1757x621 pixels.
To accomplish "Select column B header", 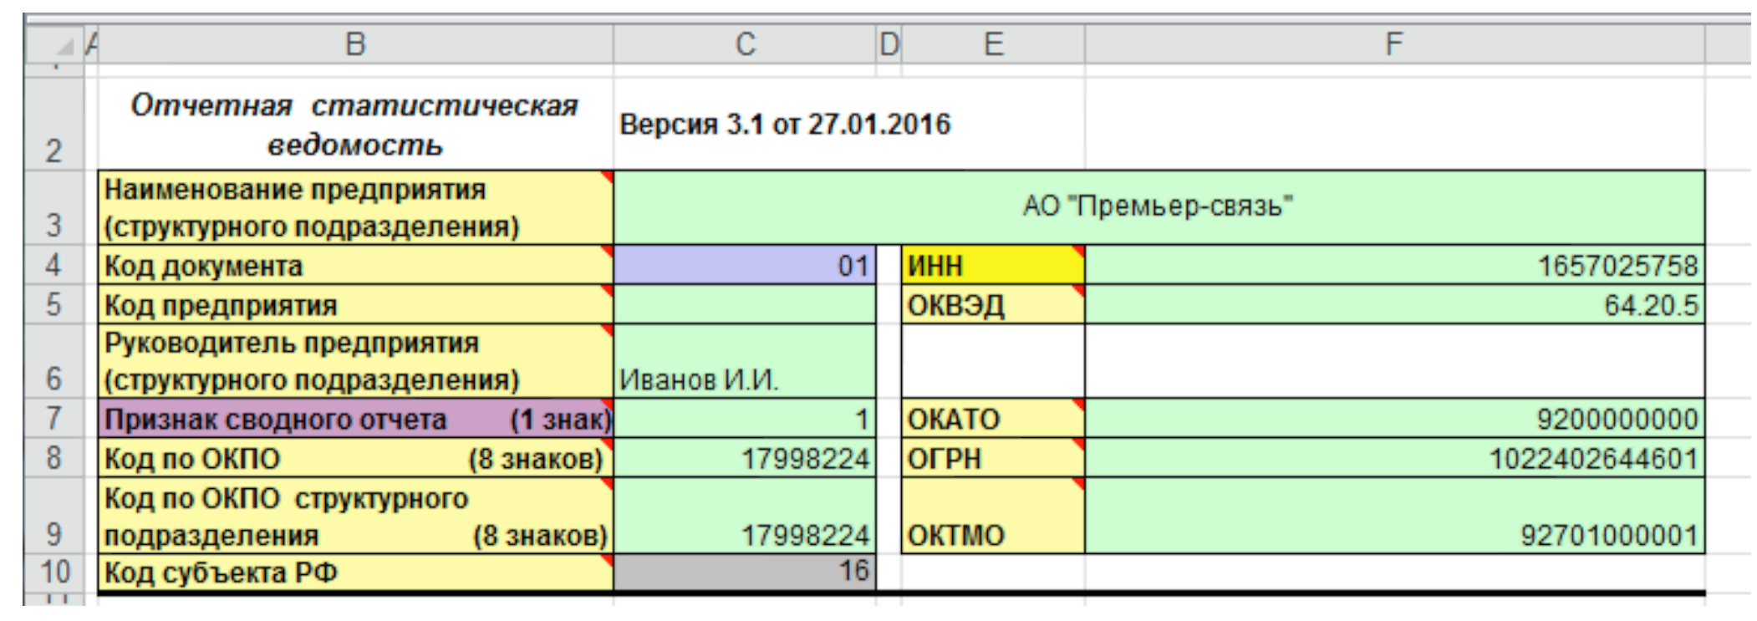I will click(x=355, y=43).
